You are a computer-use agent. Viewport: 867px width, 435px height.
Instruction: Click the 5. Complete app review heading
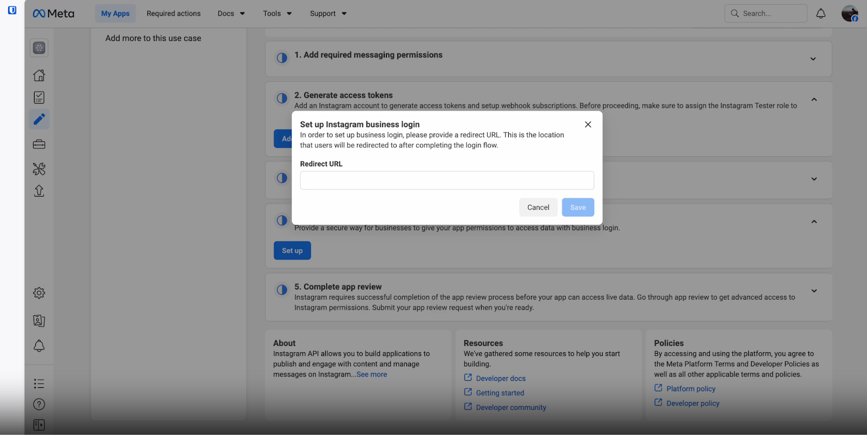pos(338,287)
